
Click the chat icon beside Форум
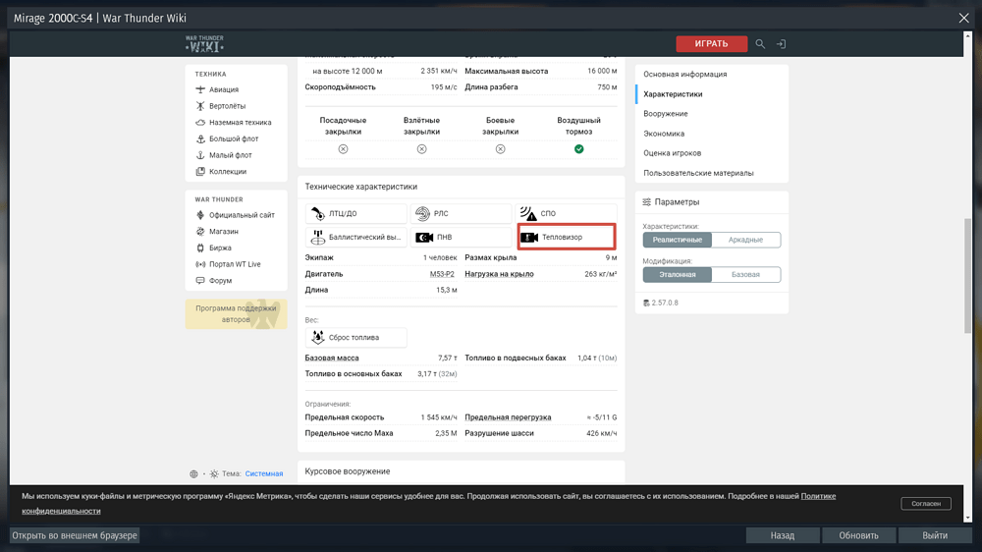200,281
